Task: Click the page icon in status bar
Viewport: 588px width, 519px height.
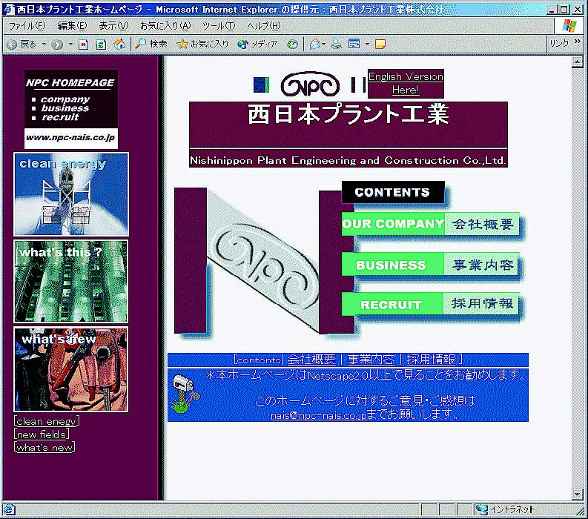Action: click(9, 509)
